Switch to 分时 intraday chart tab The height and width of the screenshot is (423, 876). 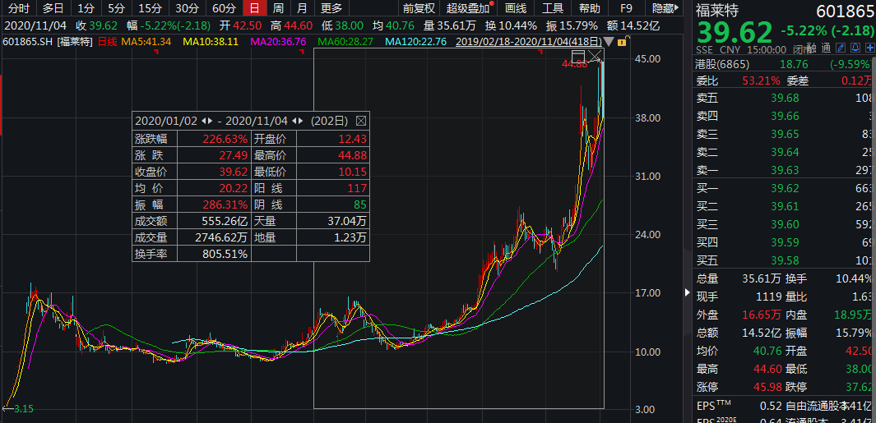click(18, 8)
